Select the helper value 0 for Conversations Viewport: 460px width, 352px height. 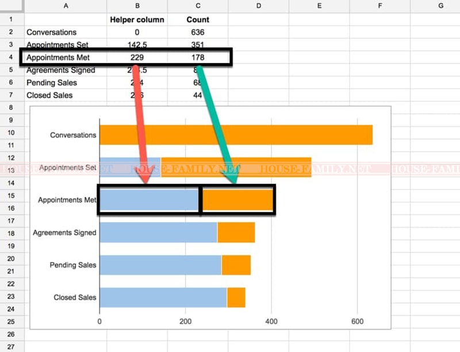(137, 32)
